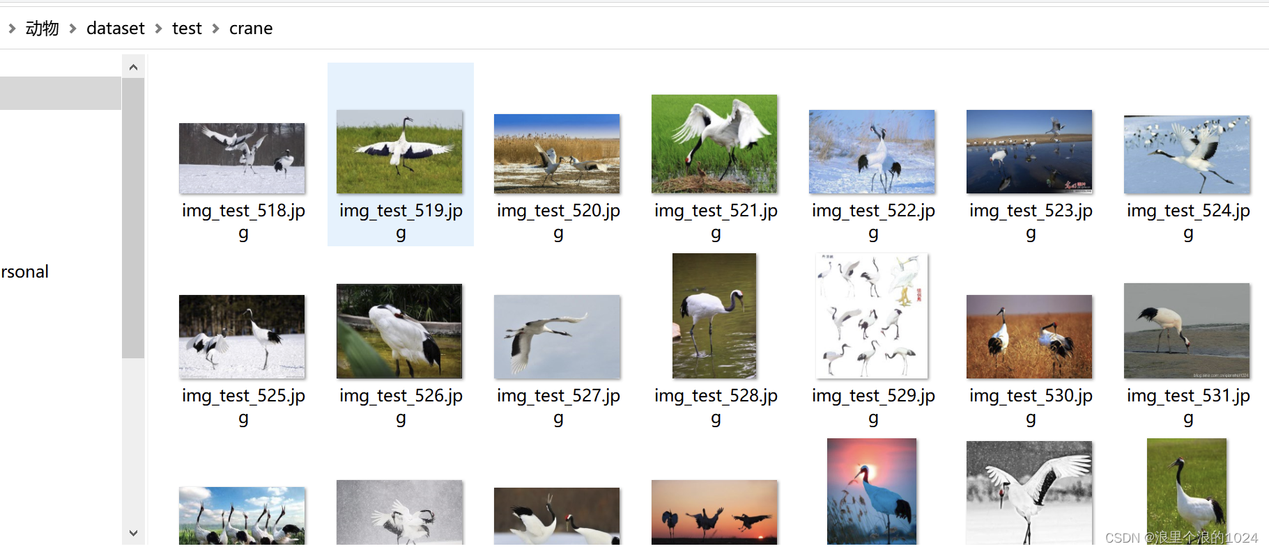
Task: Select bottom-row thumbnail of cranes silhouetted at sunset
Action: [714, 512]
